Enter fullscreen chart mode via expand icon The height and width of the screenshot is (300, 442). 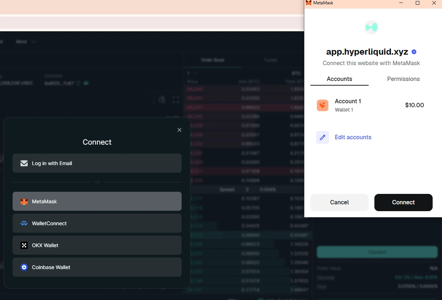pos(176,100)
